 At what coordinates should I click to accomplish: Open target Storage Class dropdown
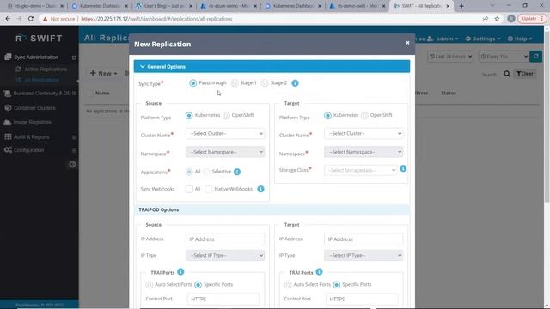click(x=361, y=170)
